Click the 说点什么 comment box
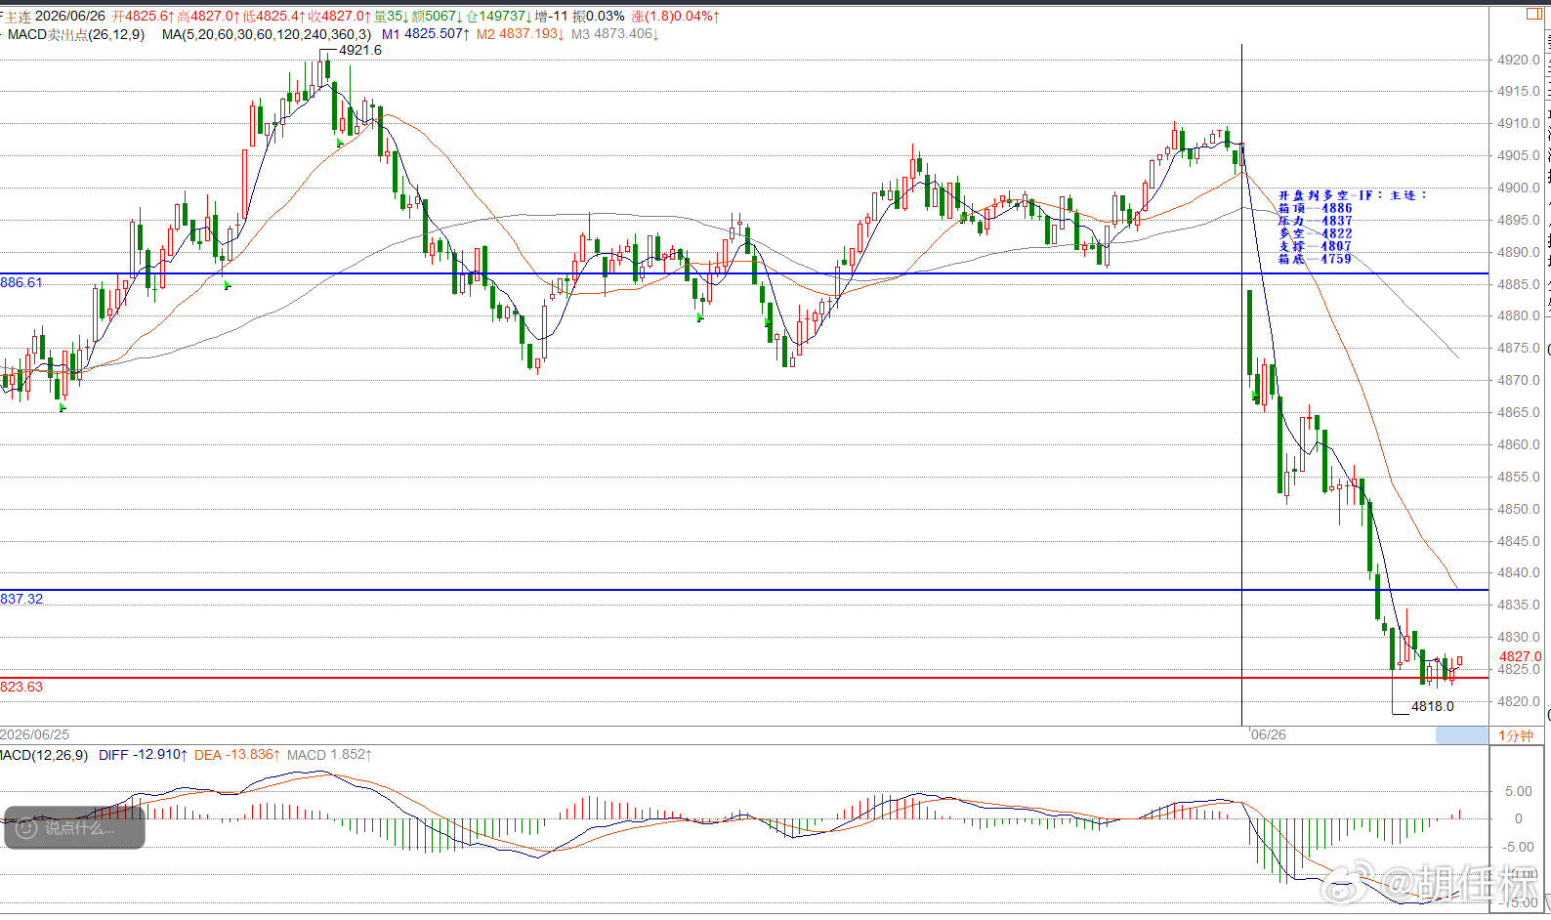Screen dimensions: 1551x920 (x=74, y=828)
